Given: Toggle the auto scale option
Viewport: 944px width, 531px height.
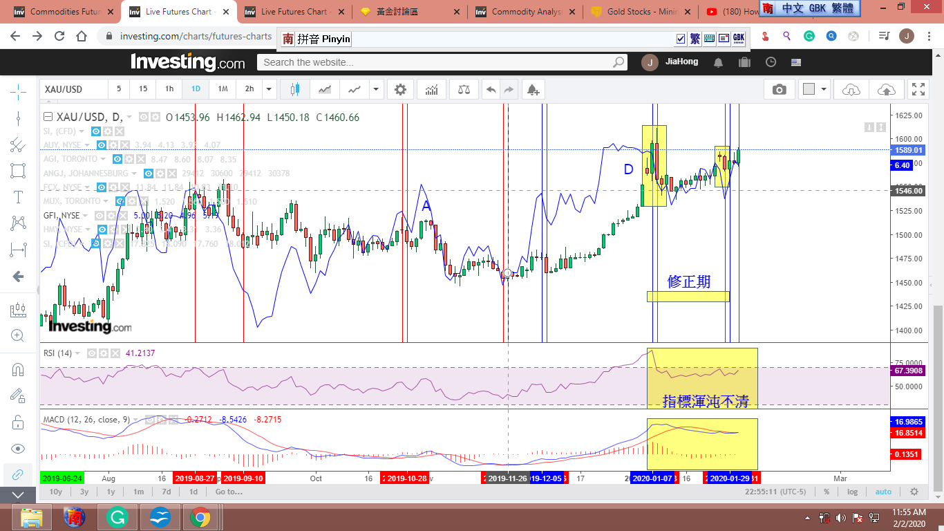Looking at the screenshot, I should pyautogui.click(x=883, y=492).
